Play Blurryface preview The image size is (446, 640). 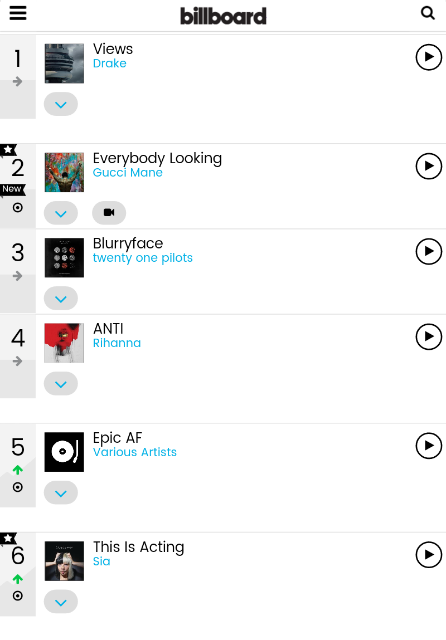point(429,251)
